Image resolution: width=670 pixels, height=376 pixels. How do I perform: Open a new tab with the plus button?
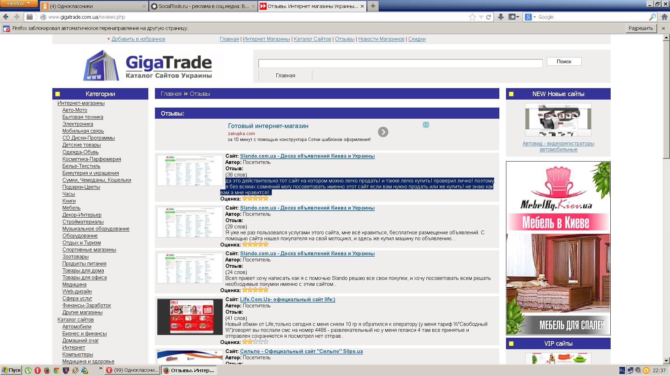pyautogui.click(x=373, y=6)
